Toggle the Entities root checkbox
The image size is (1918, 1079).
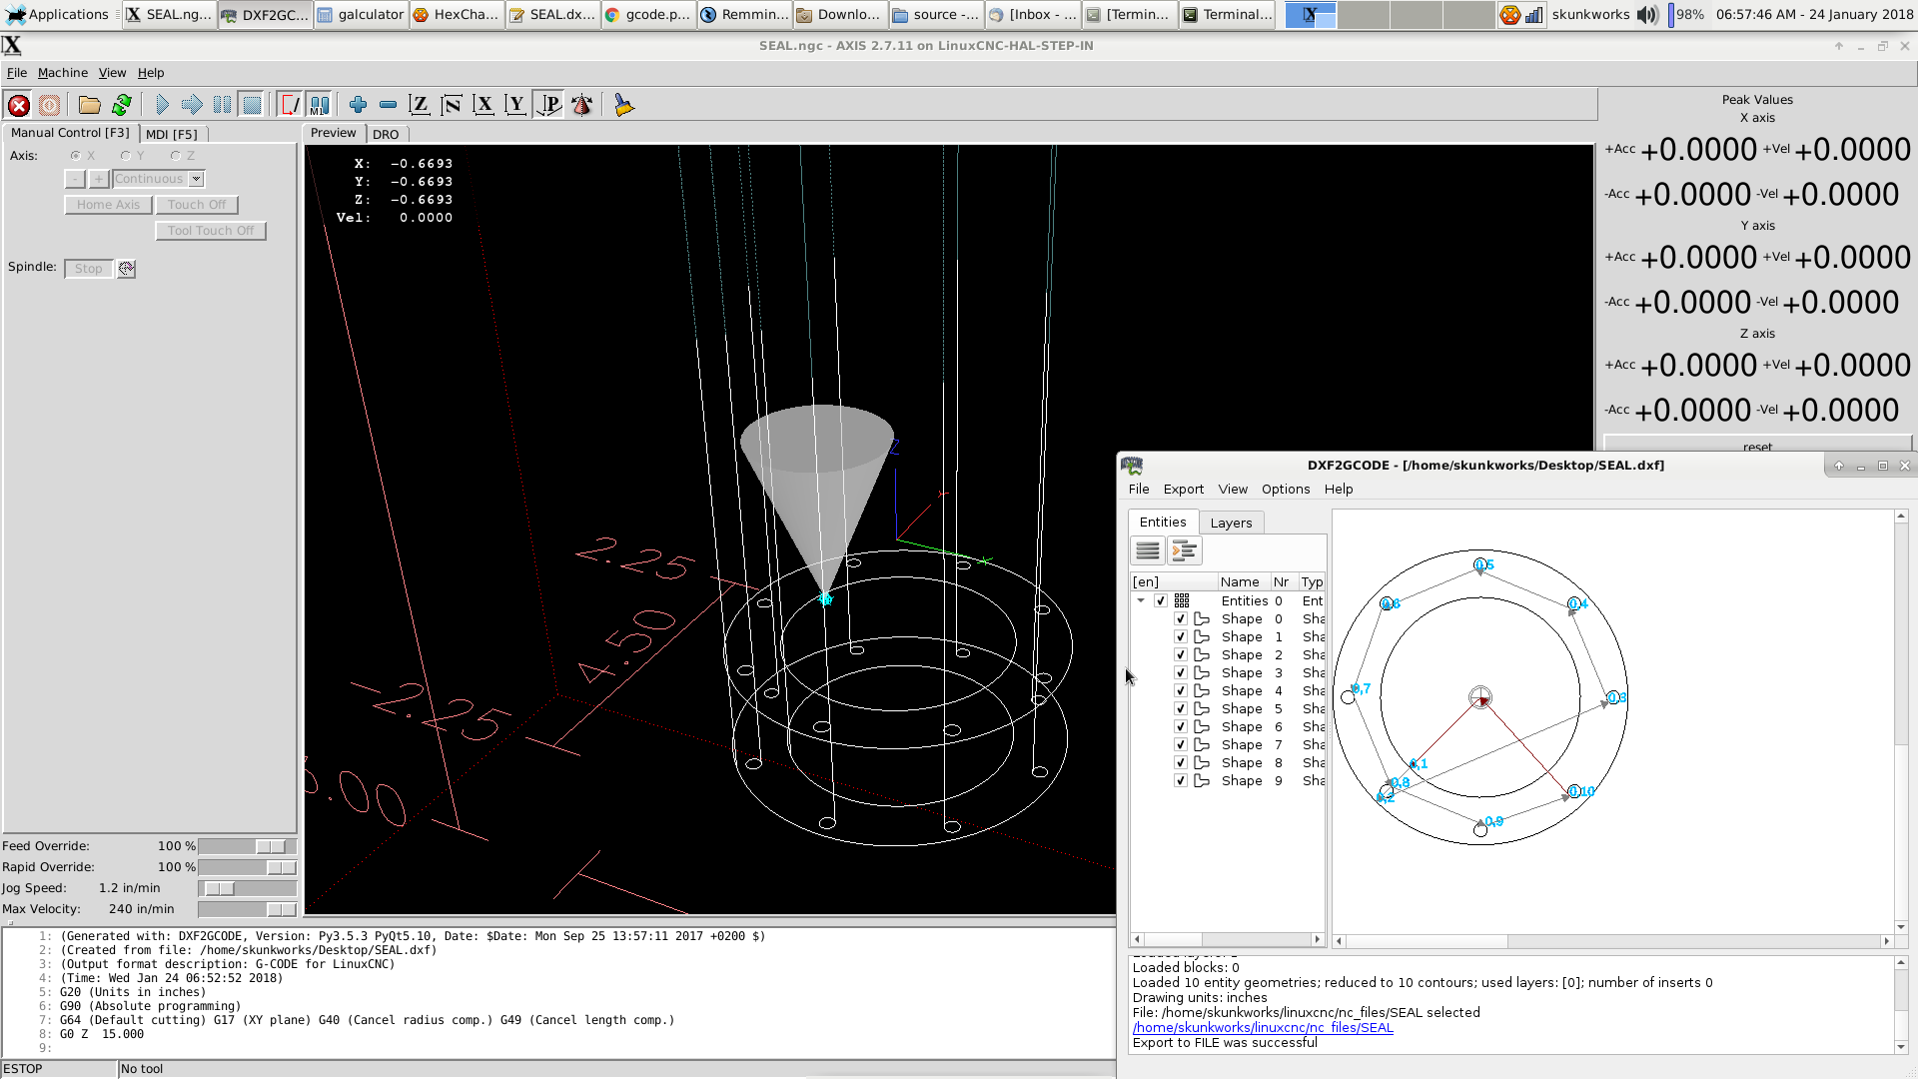click(1161, 601)
